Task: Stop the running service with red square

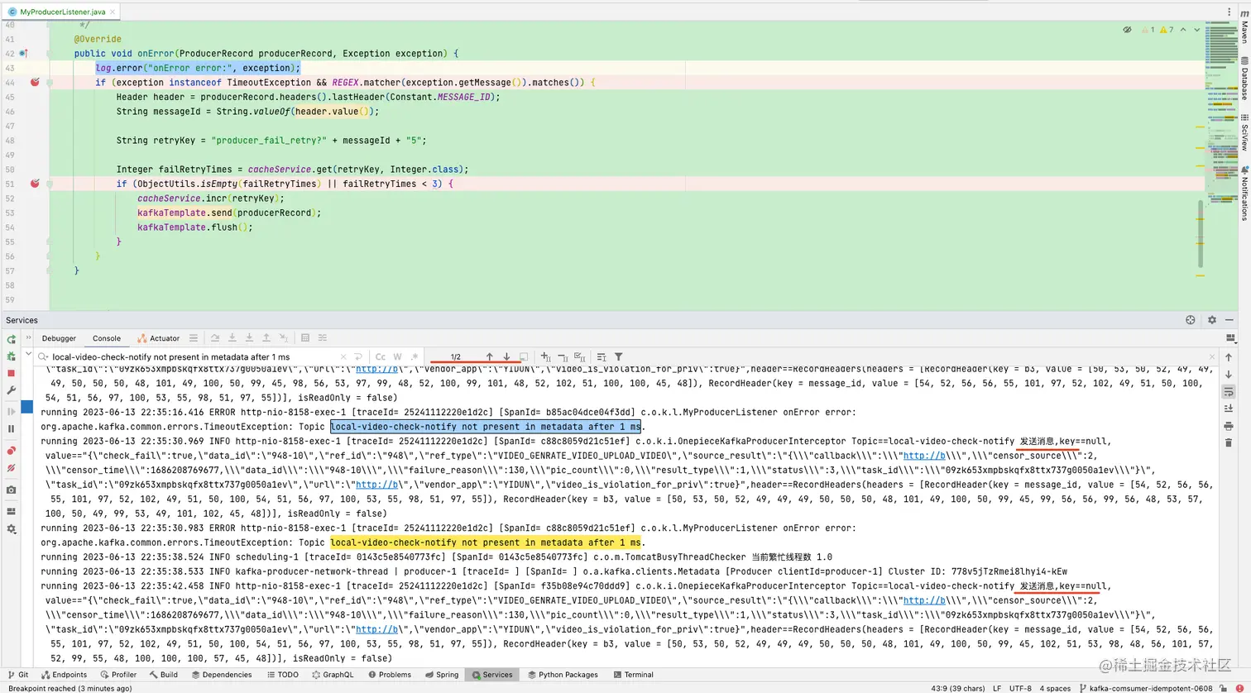Action: coord(11,373)
